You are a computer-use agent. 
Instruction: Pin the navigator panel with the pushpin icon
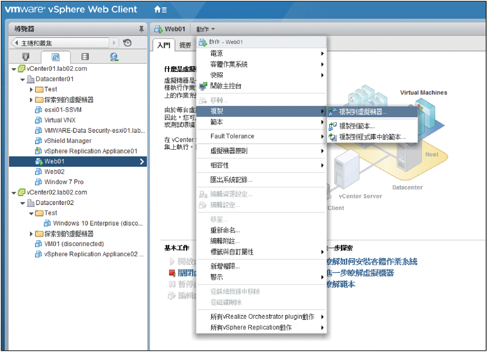pos(141,29)
